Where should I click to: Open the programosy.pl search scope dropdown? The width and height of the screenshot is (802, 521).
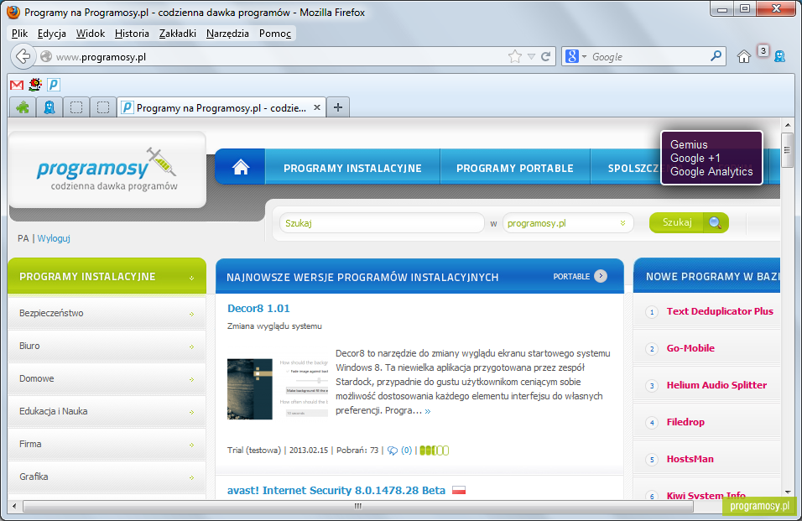568,223
